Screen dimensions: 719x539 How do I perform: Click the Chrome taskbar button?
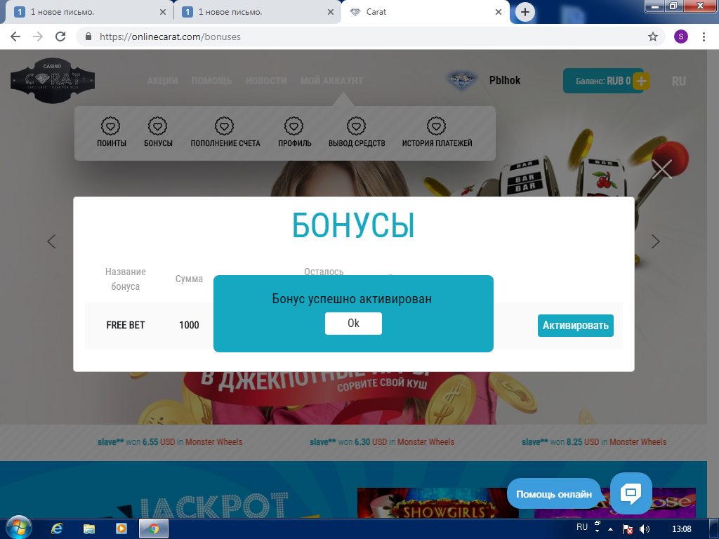(154, 528)
